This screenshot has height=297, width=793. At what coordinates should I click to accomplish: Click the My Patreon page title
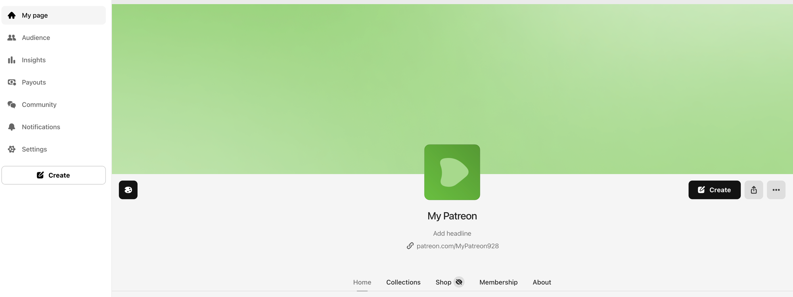[452, 216]
